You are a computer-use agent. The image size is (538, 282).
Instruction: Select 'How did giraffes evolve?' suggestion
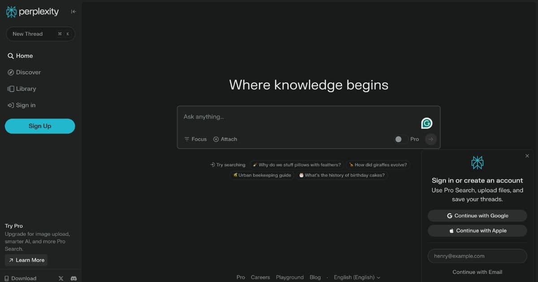coord(377,165)
